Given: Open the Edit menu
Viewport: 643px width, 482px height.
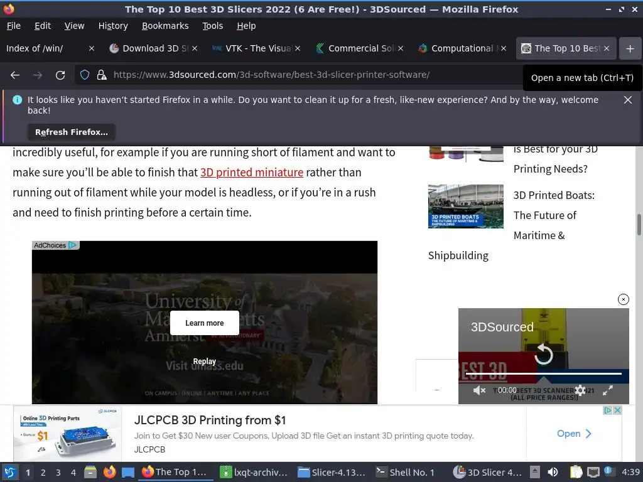Looking at the screenshot, I should pos(43,26).
